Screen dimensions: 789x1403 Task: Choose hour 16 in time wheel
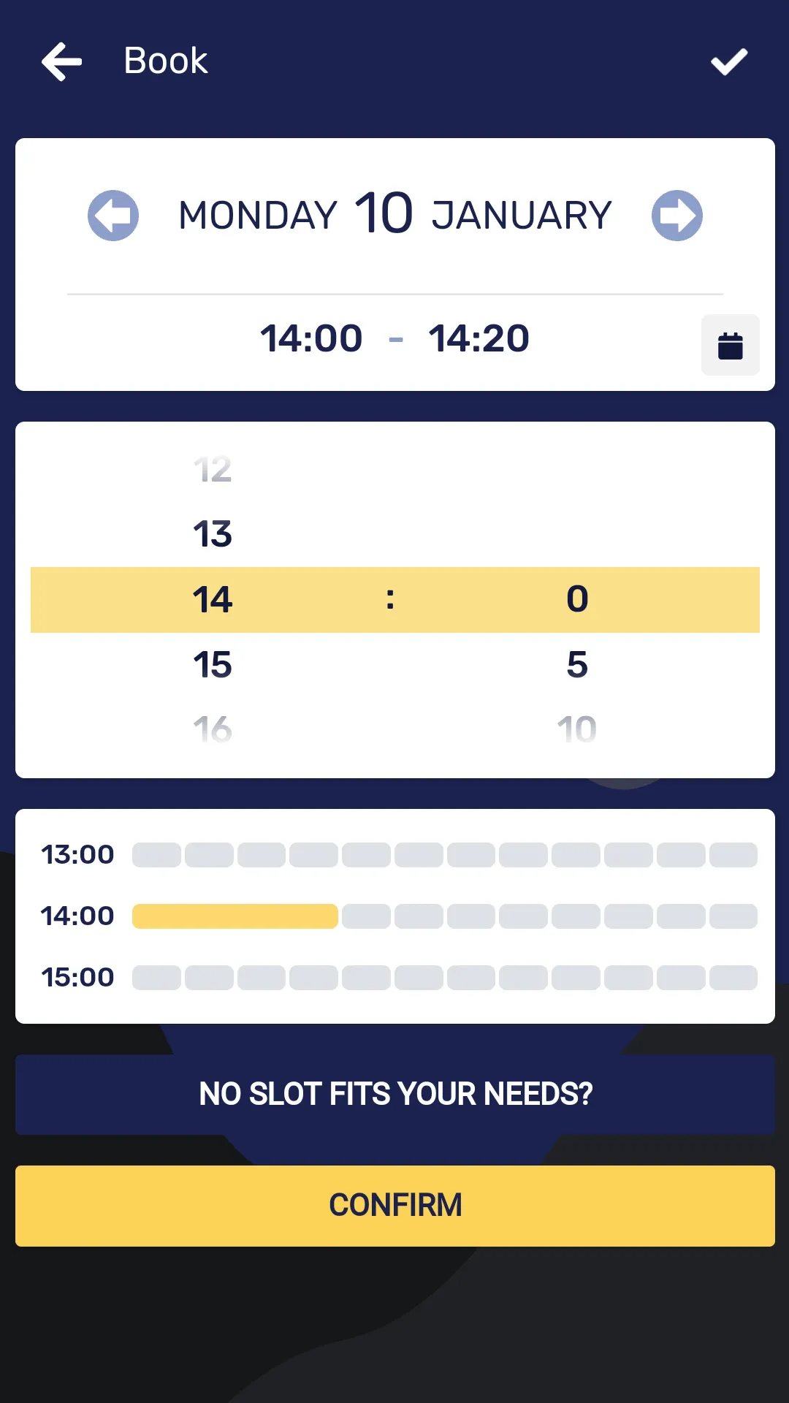point(213,729)
